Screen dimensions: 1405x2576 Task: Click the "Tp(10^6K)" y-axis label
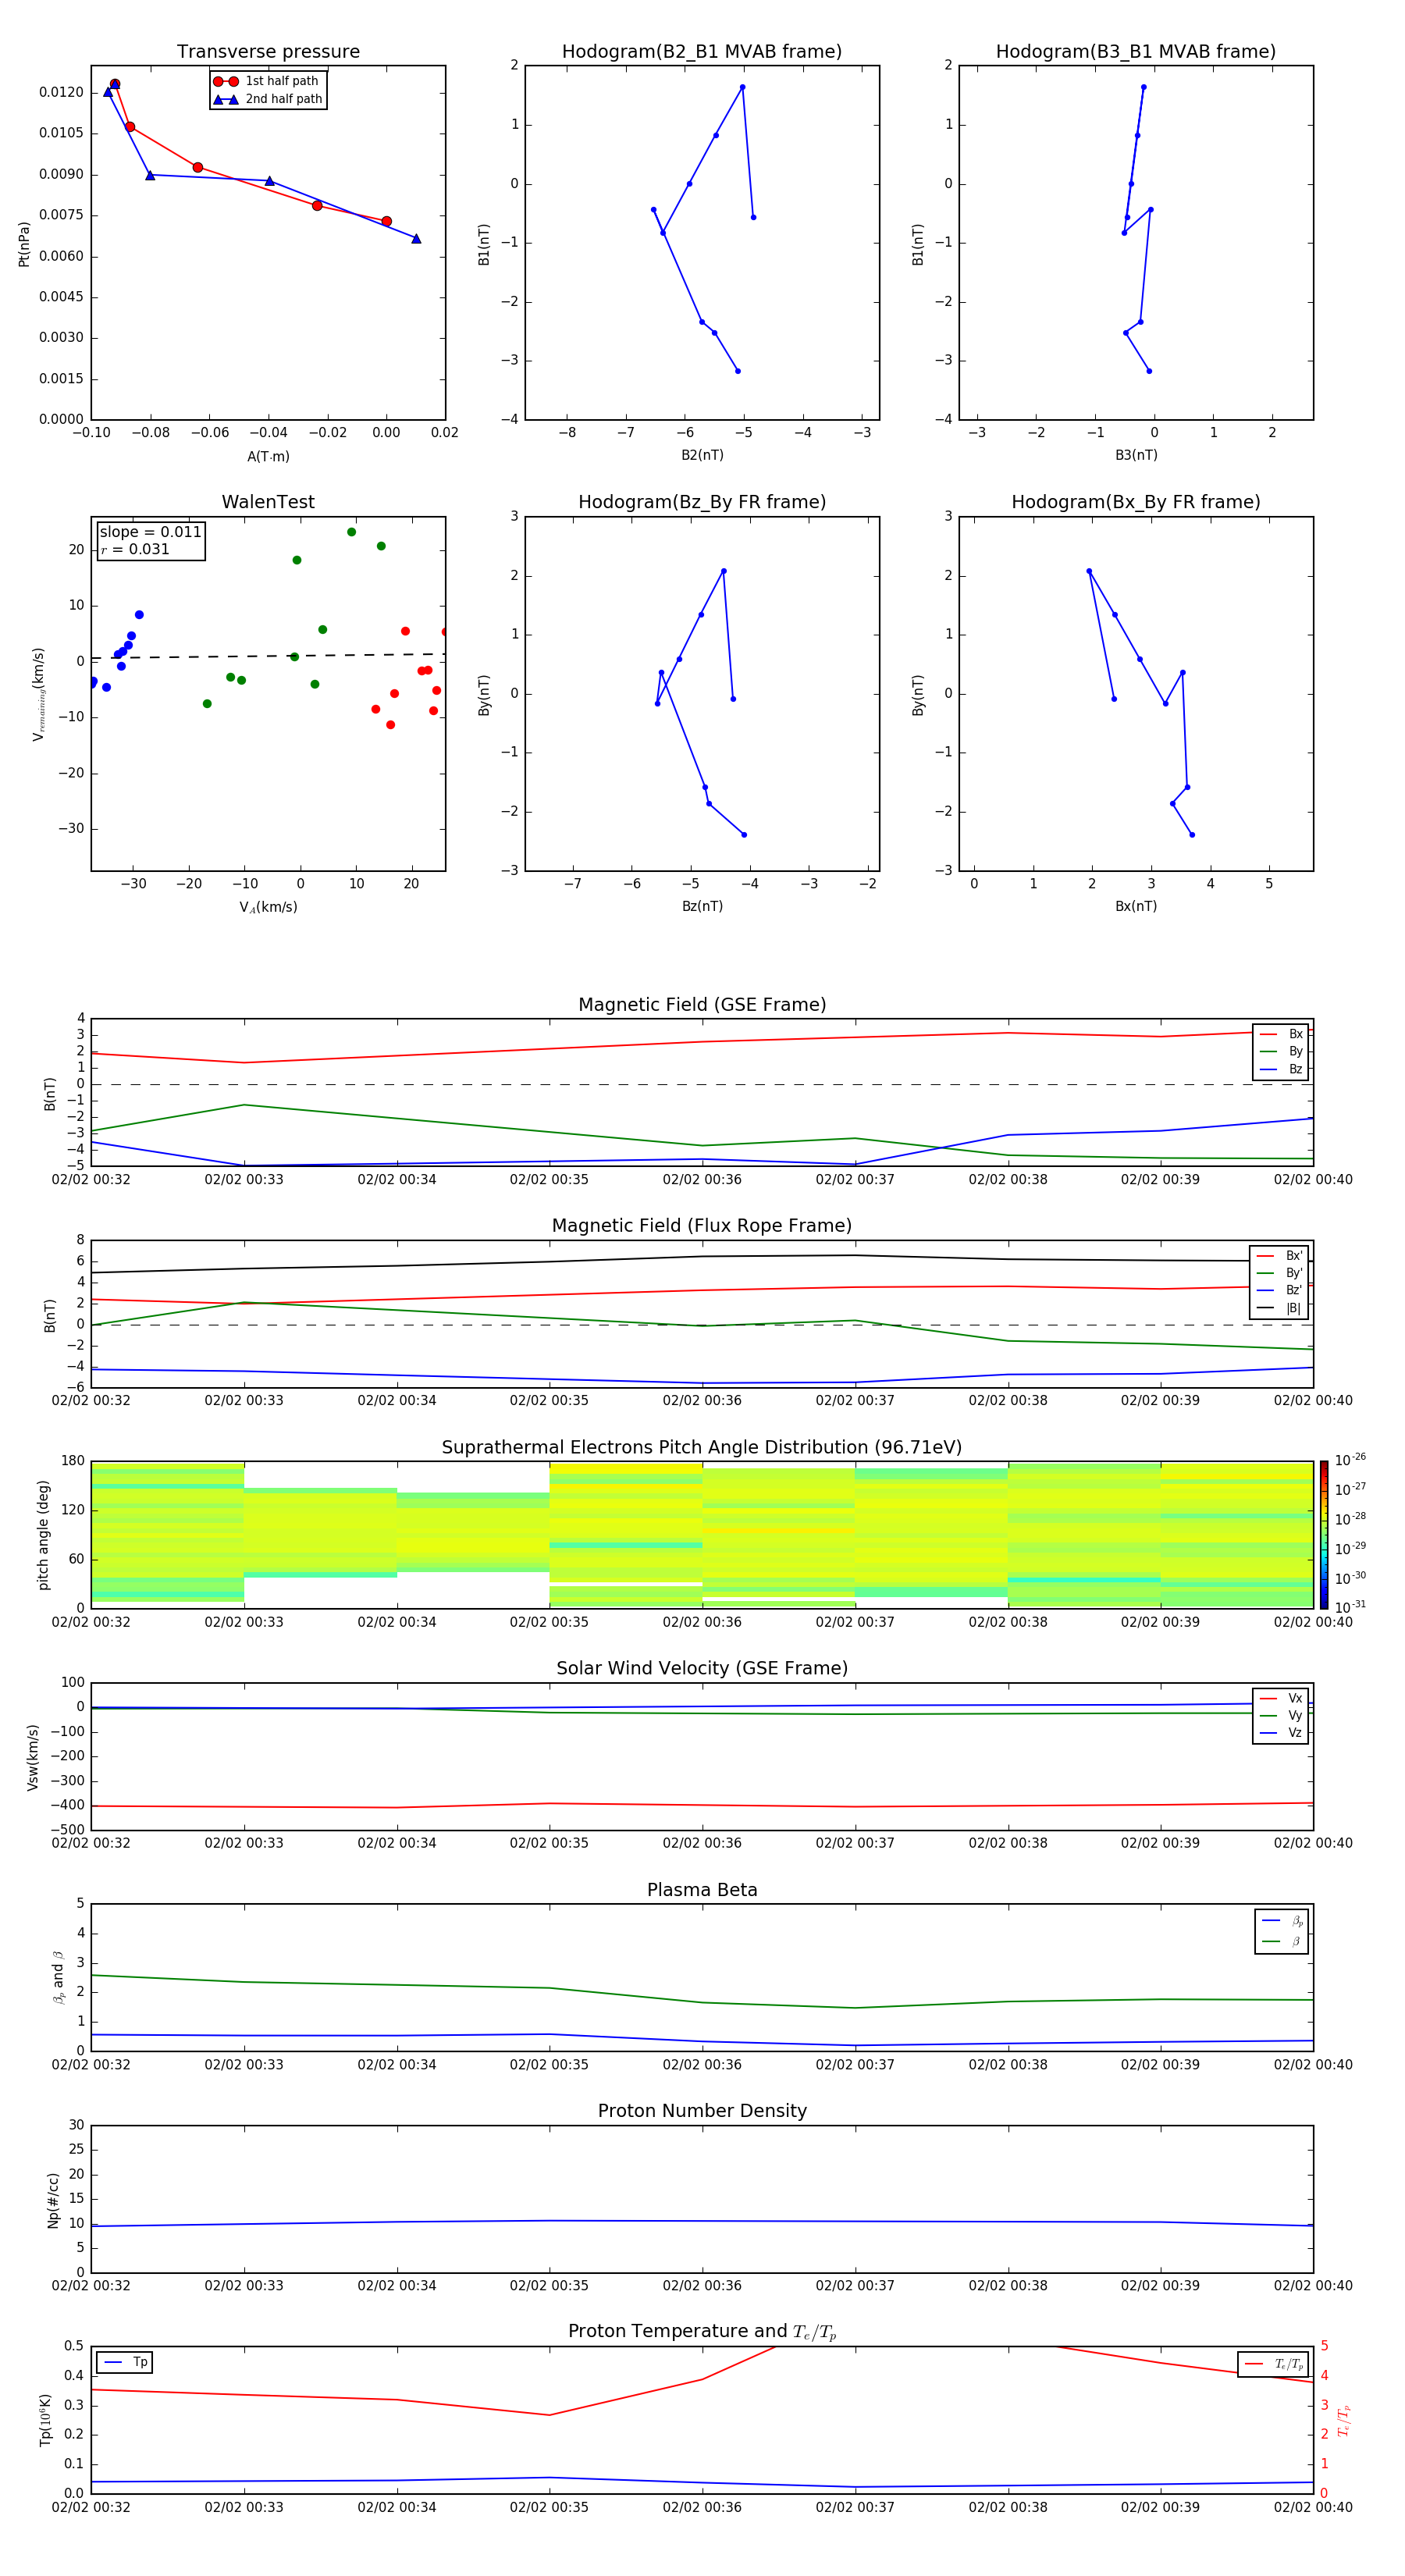coord(45,2420)
